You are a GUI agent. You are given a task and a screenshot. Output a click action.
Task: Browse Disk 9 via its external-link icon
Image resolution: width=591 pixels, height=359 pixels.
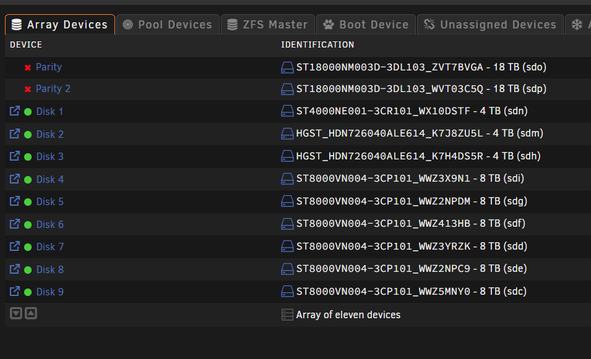(15, 291)
